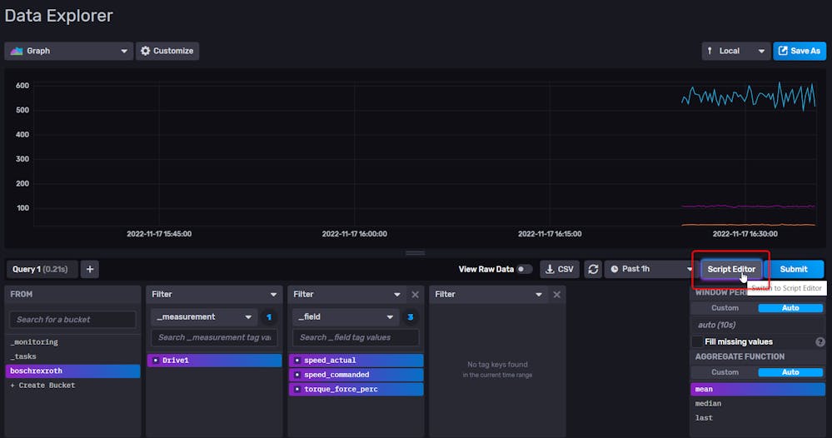This screenshot has height=438, width=832.
Task: Click the Search for a bucket field
Action: (x=72, y=320)
